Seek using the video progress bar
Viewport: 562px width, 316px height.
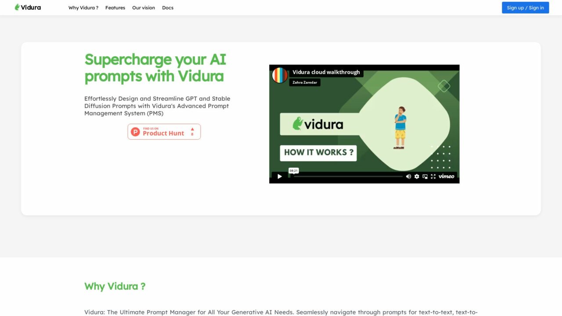[x=347, y=176]
